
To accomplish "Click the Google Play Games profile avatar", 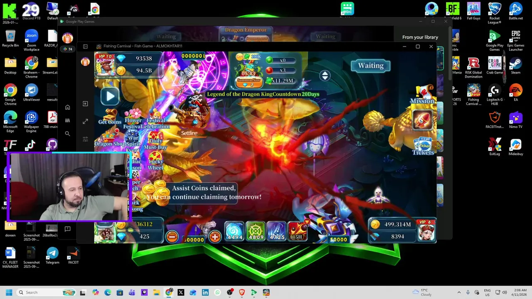I will [x=67, y=38].
